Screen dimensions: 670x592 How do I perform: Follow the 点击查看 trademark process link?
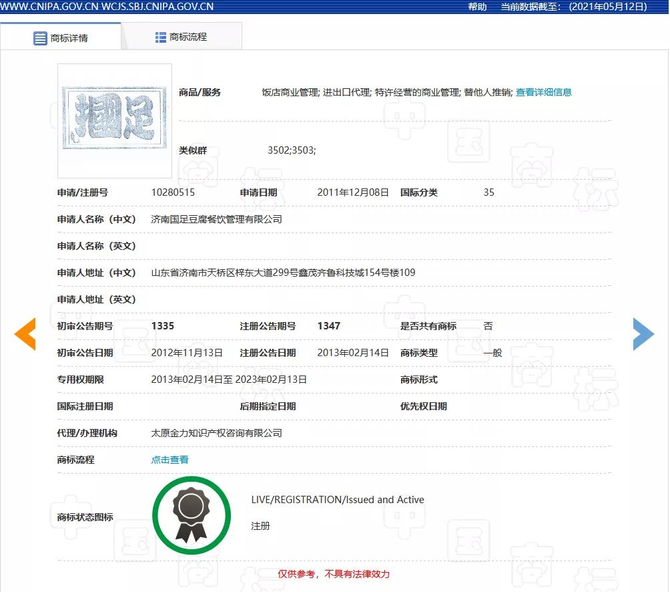pos(170,460)
